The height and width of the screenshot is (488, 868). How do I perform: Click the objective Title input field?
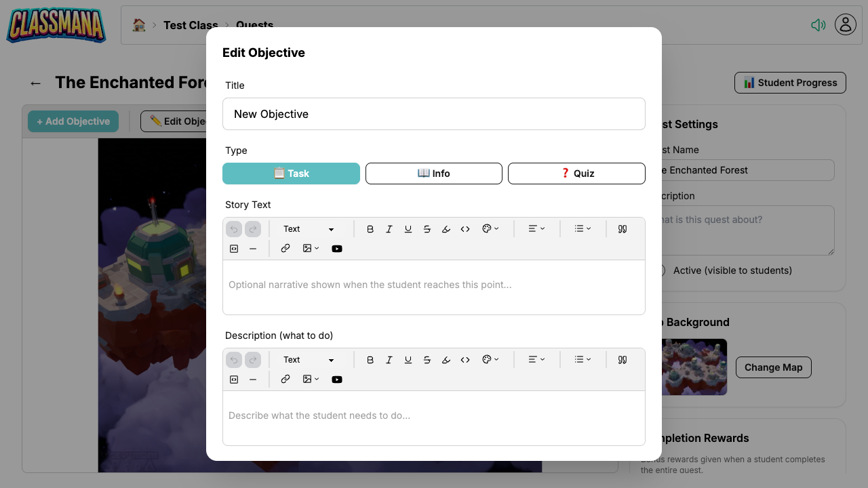click(x=434, y=114)
